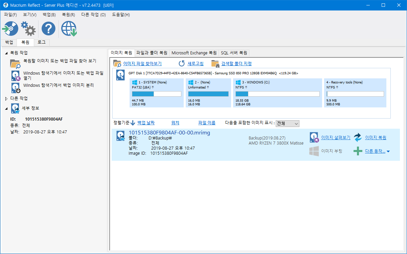Click the GPT Disk 1 drive icon
The width and height of the screenshot is (407, 254).
coord(120,75)
